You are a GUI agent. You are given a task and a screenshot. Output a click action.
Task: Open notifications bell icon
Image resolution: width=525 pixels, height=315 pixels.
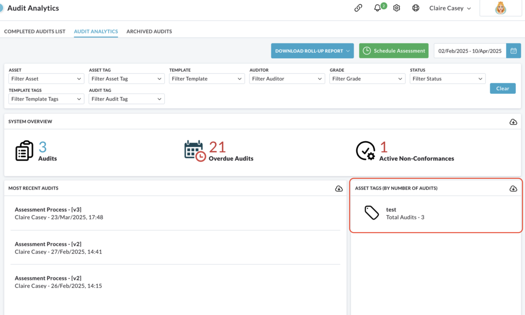pos(377,8)
